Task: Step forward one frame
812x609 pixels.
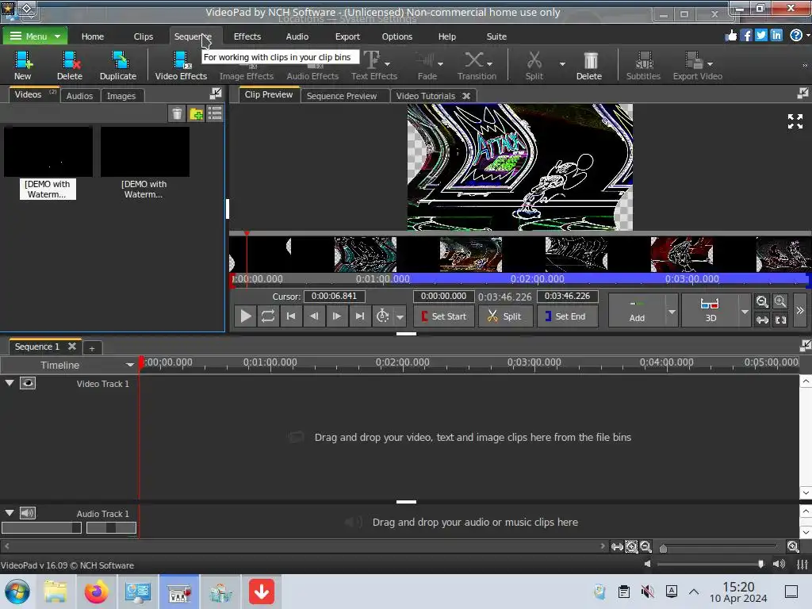Action: pos(336,316)
